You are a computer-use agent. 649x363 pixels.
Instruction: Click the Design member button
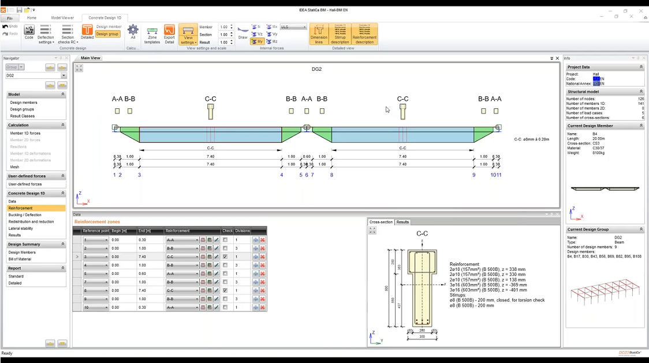(109, 27)
